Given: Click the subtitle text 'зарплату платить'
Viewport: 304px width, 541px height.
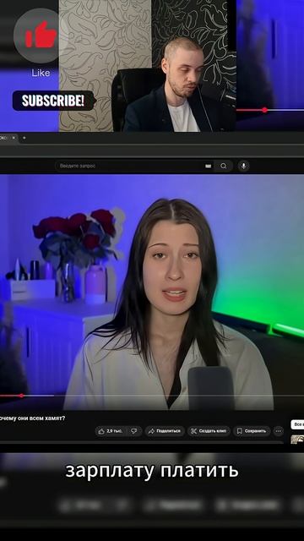Looking at the screenshot, I should [x=152, y=471].
